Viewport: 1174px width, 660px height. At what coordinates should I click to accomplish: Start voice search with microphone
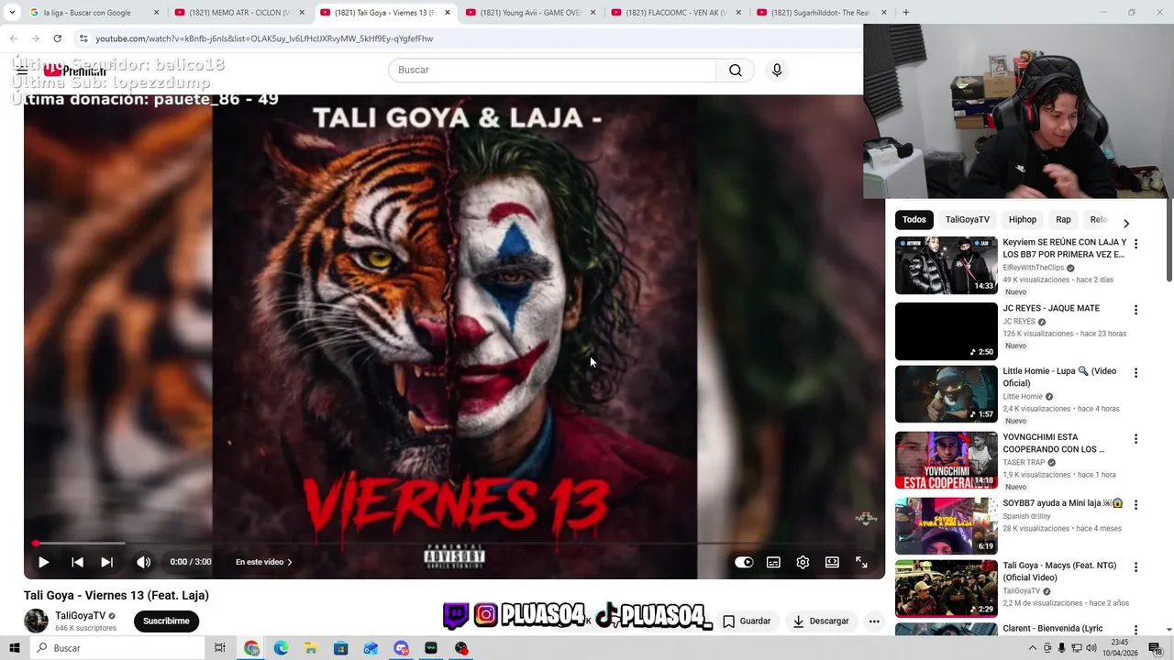[777, 71]
